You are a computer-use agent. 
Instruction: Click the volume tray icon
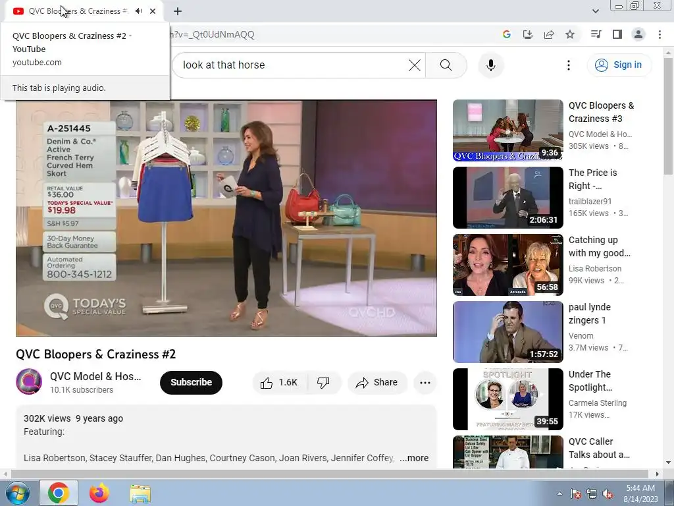608,493
